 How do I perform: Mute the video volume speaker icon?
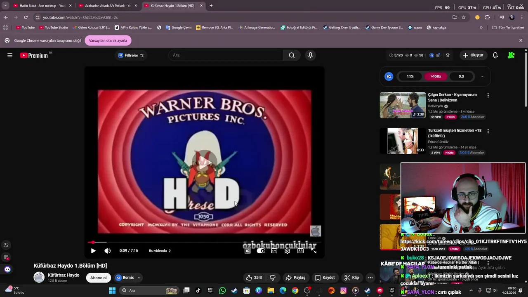(x=107, y=251)
